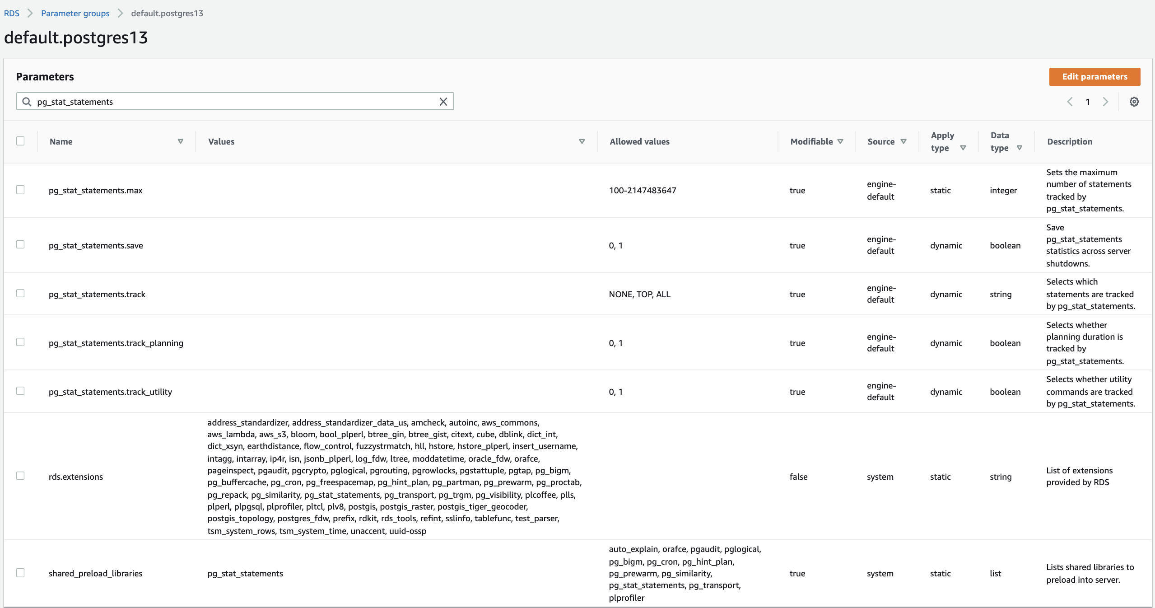
Task: Select pg_stat_statements.track_utility parameter name
Action: tap(111, 392)
